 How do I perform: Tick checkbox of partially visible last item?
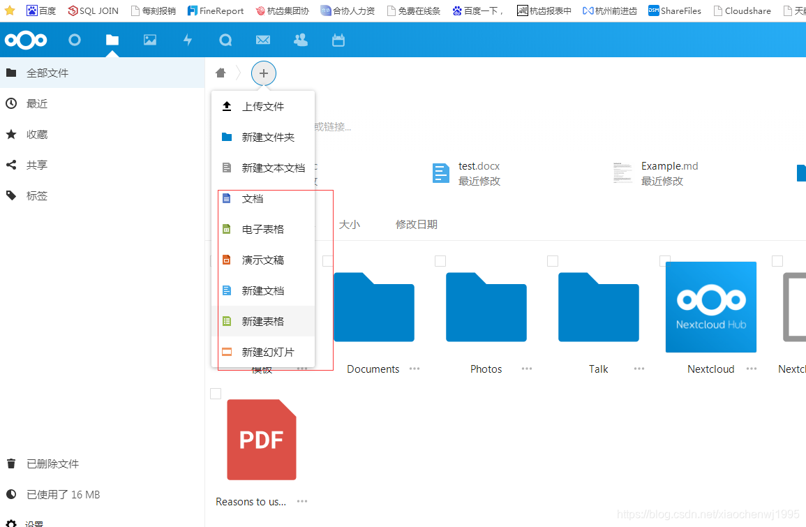pos(777,261)
